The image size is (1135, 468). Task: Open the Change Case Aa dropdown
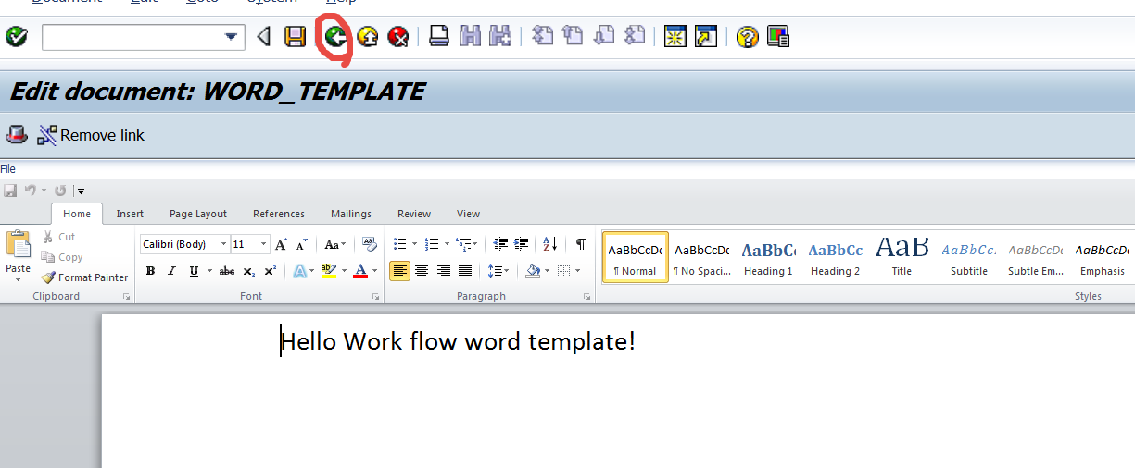pyautogui.click(x=335, y=244)
